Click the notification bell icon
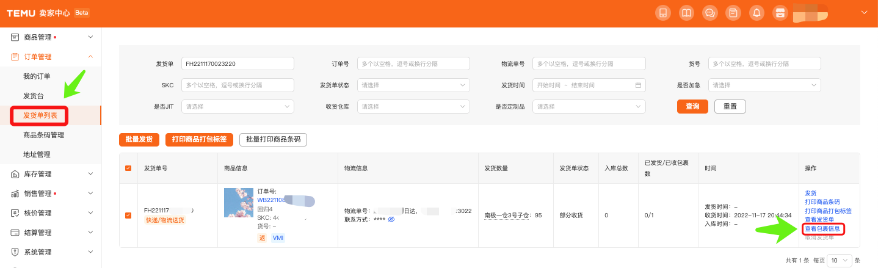 tap(756, 13)
